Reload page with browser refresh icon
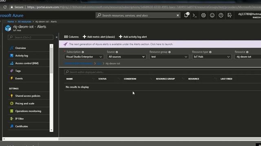Image resolution: width=261 pixels, height=146 pixels. coord(5,7)
